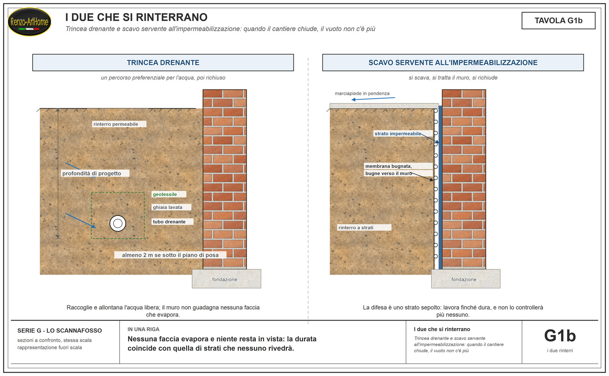Screen dimensions: 609x376
Task: Click the "ghiaia lavata" label
Action: pyautogui.click(x=171, y=207)
